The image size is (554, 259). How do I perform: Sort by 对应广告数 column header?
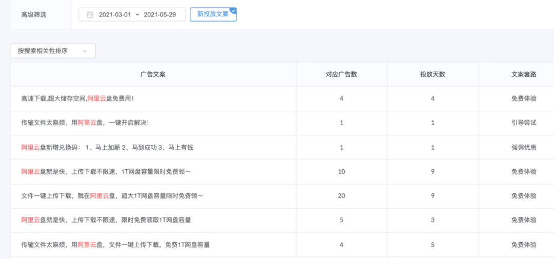(341, 74)
